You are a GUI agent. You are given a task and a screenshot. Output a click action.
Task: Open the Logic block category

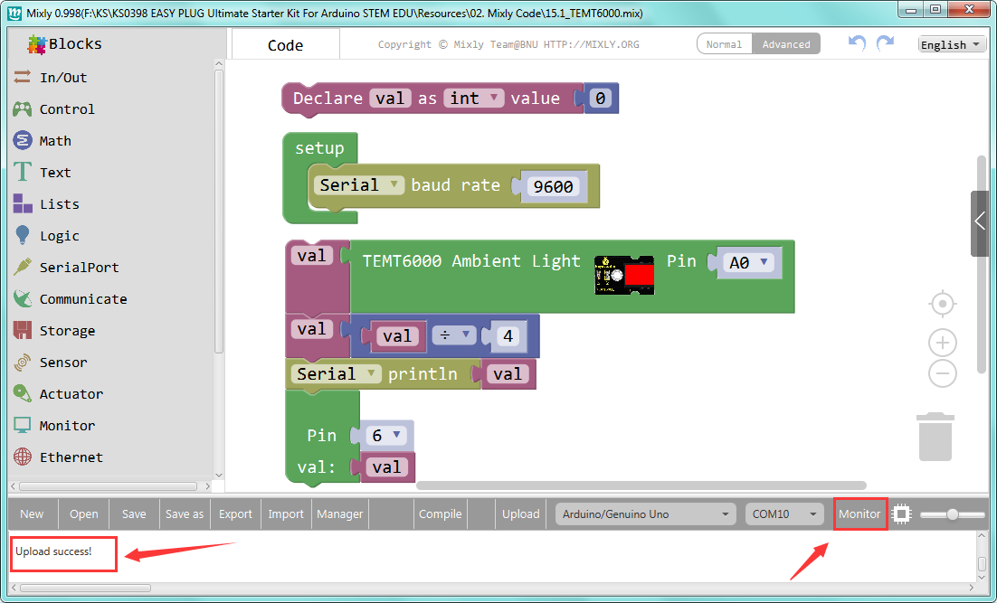(x=59, y=236)
